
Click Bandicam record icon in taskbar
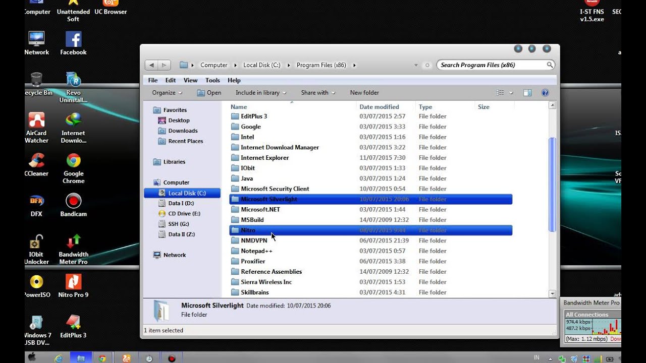tap(172, 358)
